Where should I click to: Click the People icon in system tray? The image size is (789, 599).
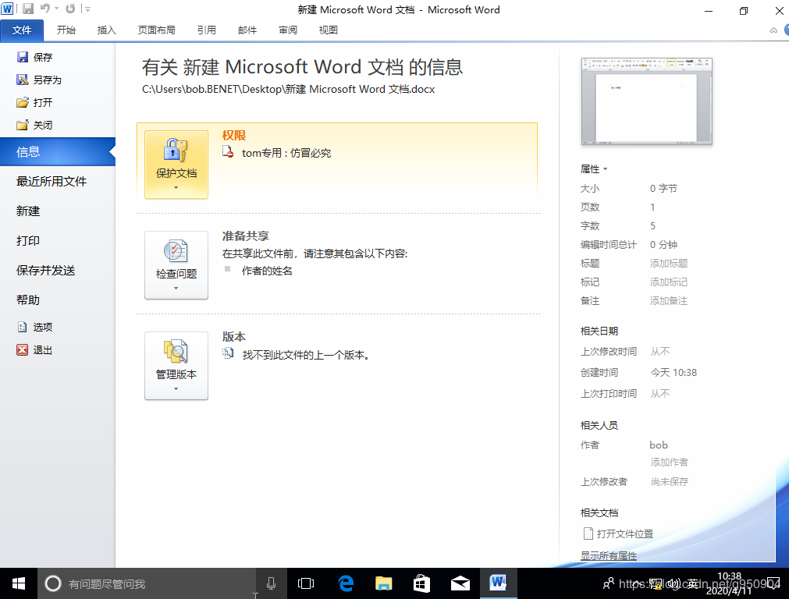point(609,583)
